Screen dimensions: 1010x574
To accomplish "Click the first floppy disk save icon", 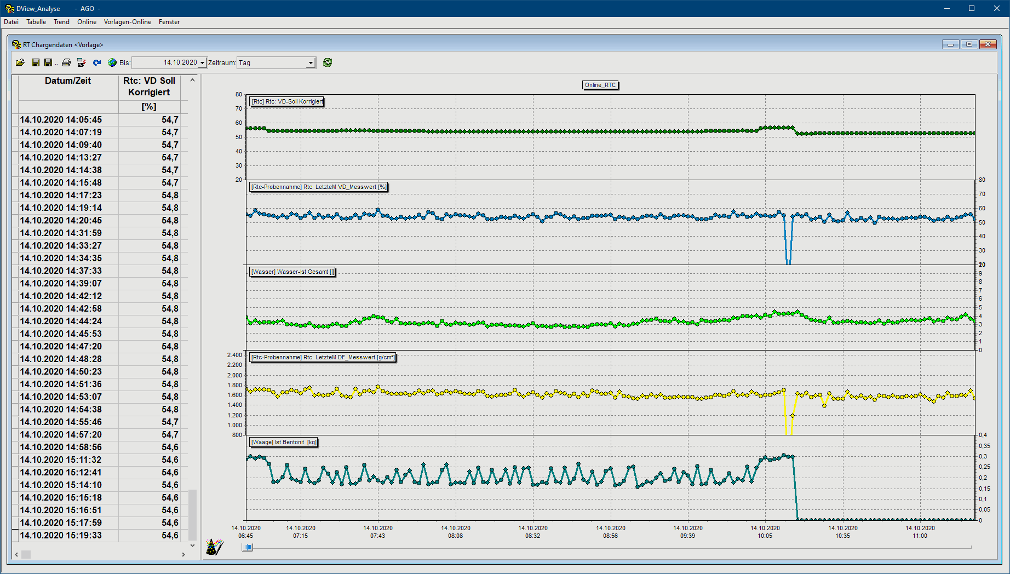I will [35, 62].
